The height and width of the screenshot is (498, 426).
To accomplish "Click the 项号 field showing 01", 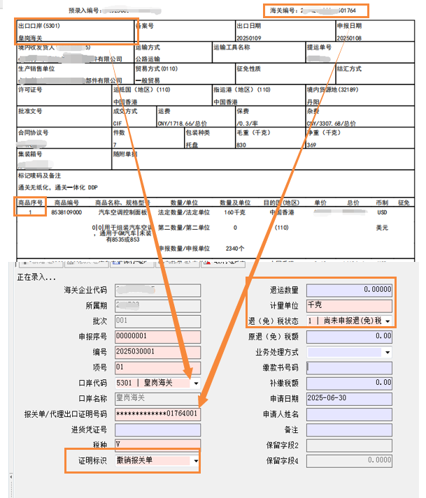I will 158,368.
